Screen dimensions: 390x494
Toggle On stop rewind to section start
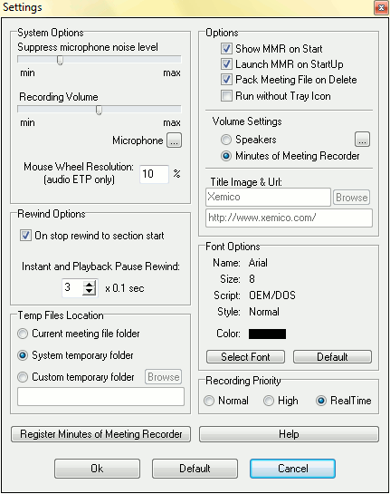pos(25,236)
